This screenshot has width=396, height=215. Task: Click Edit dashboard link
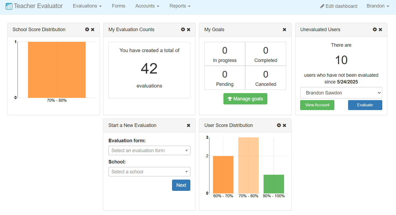(339, 6)
